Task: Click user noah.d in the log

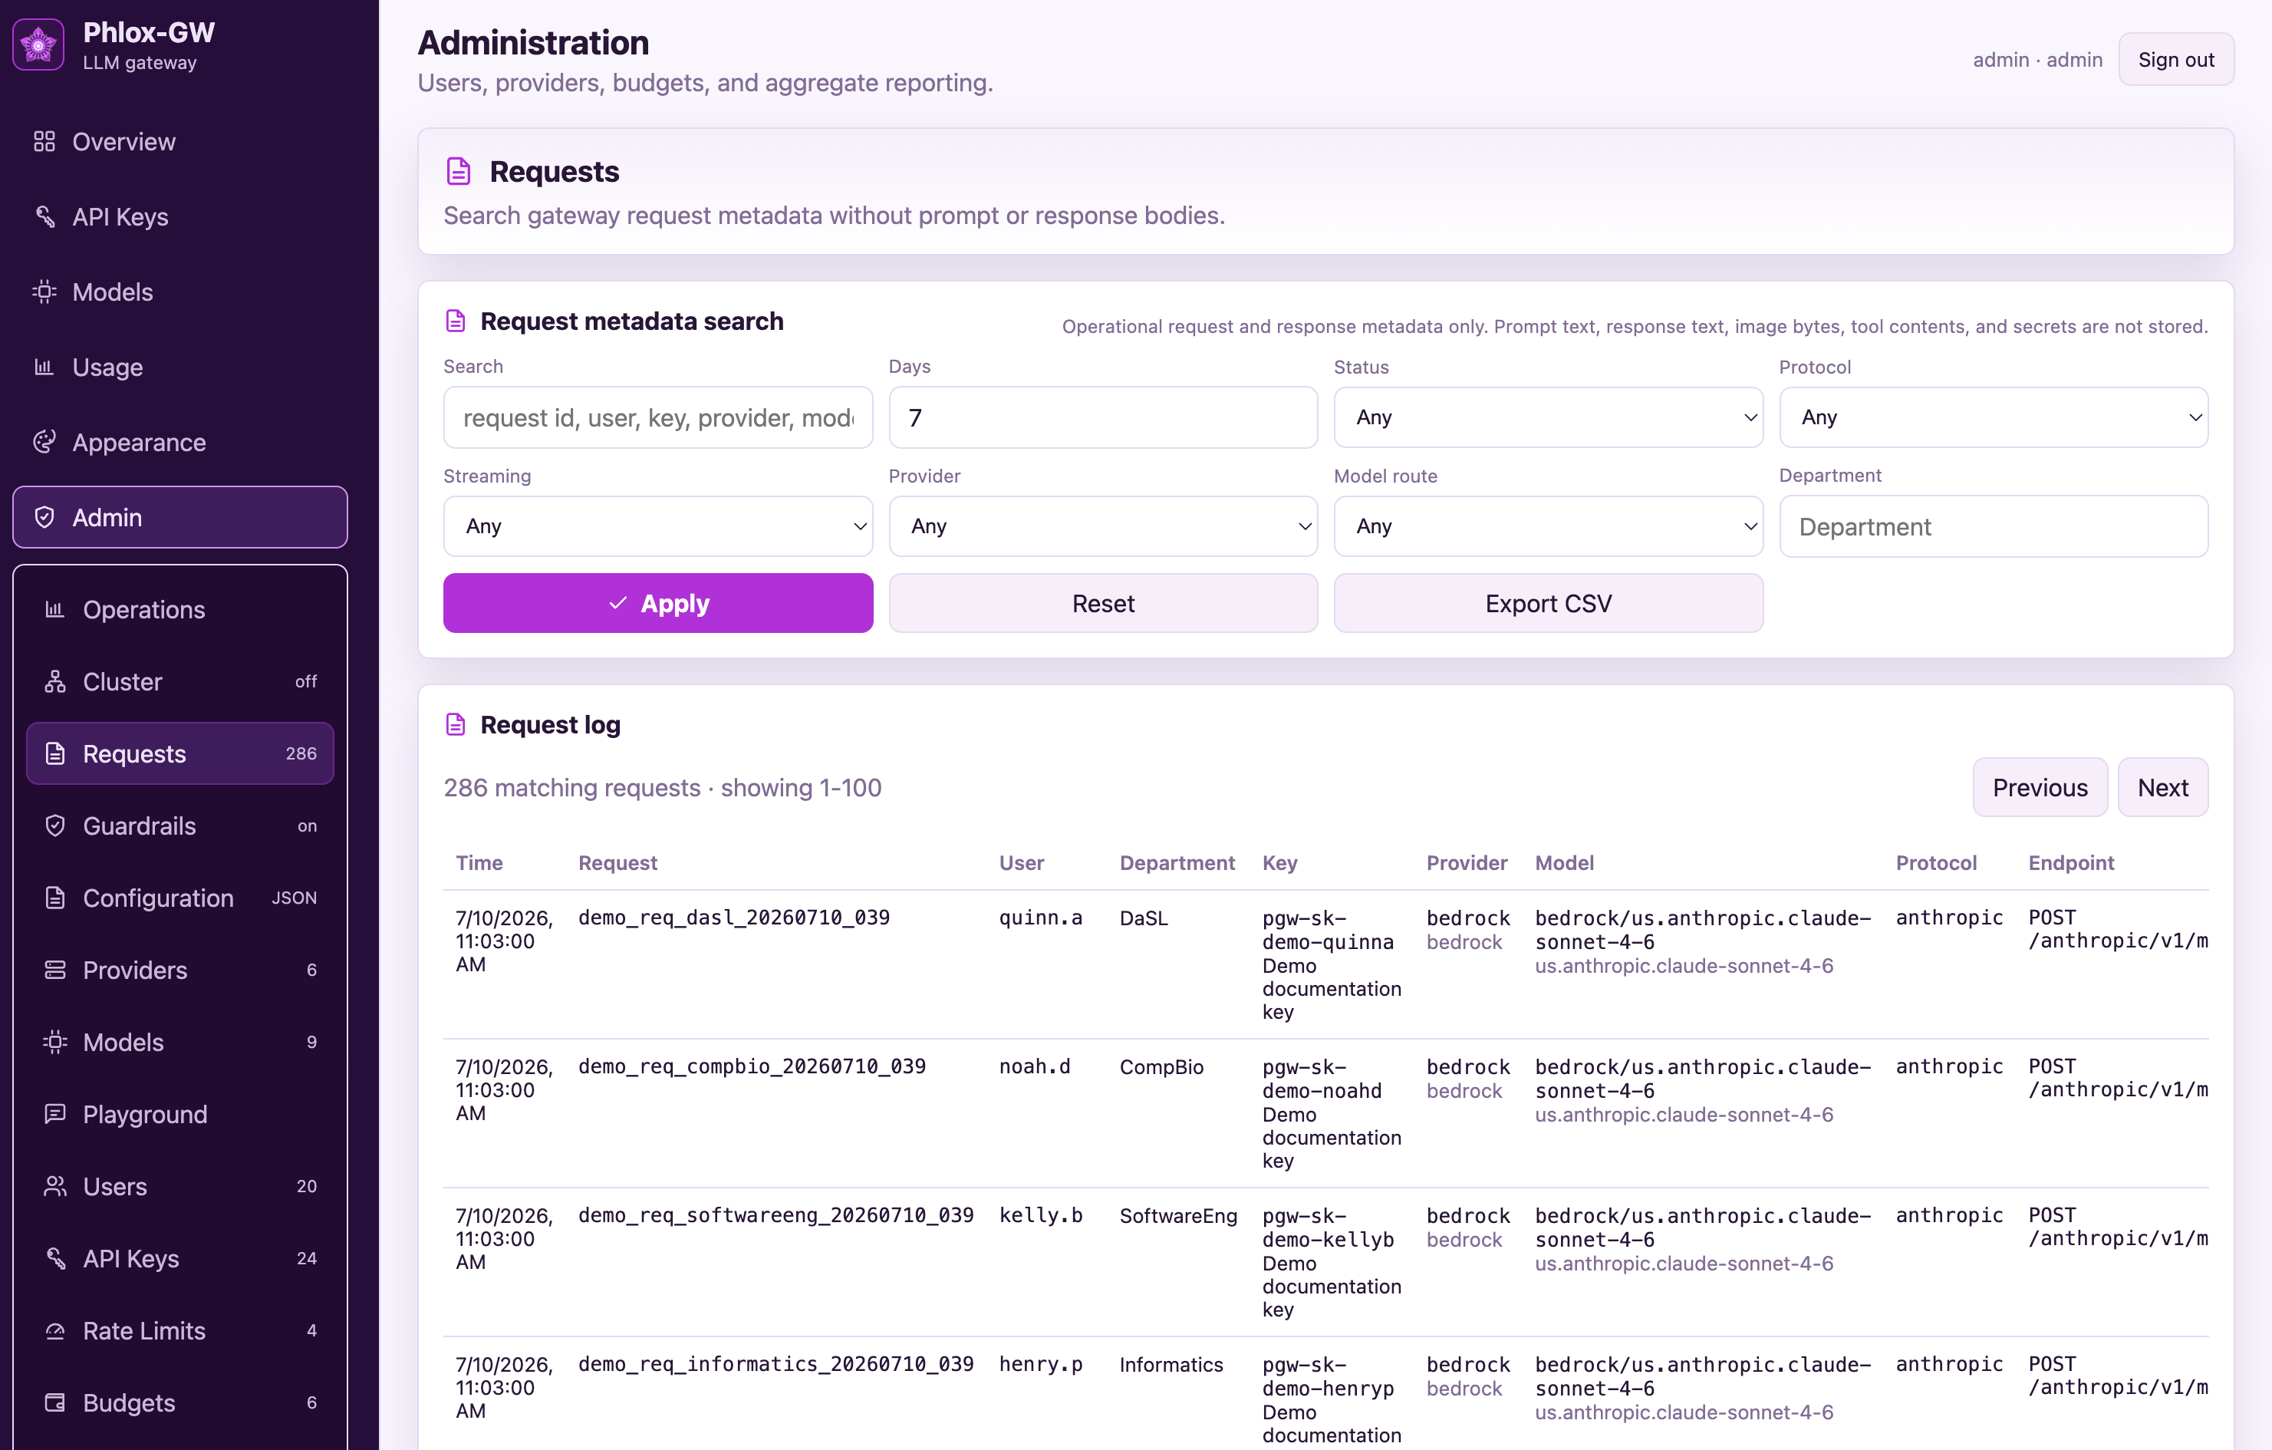Action: [1035, 1066]
